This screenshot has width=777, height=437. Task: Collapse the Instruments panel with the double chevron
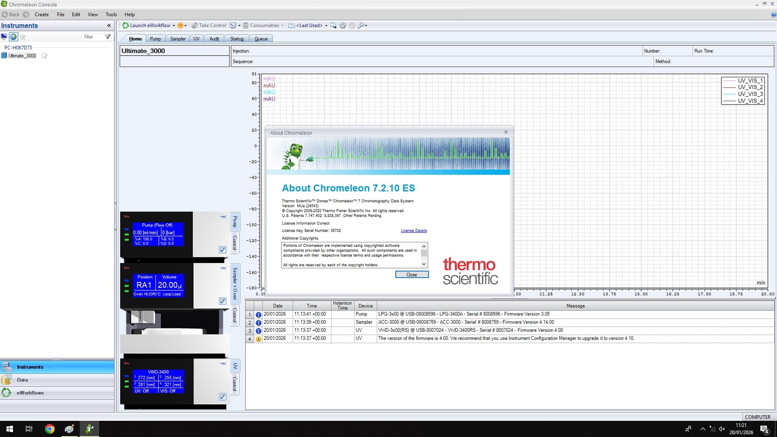pos(108,26)
